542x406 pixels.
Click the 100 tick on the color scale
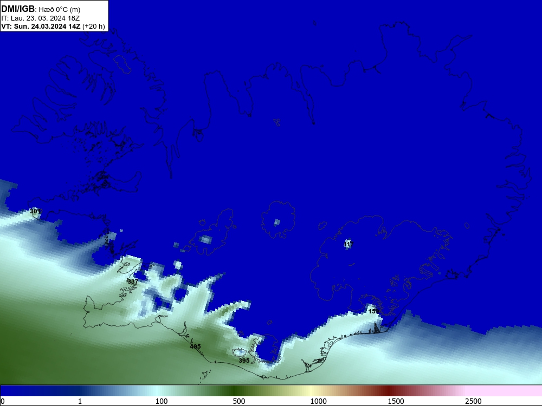click(162, 401)
